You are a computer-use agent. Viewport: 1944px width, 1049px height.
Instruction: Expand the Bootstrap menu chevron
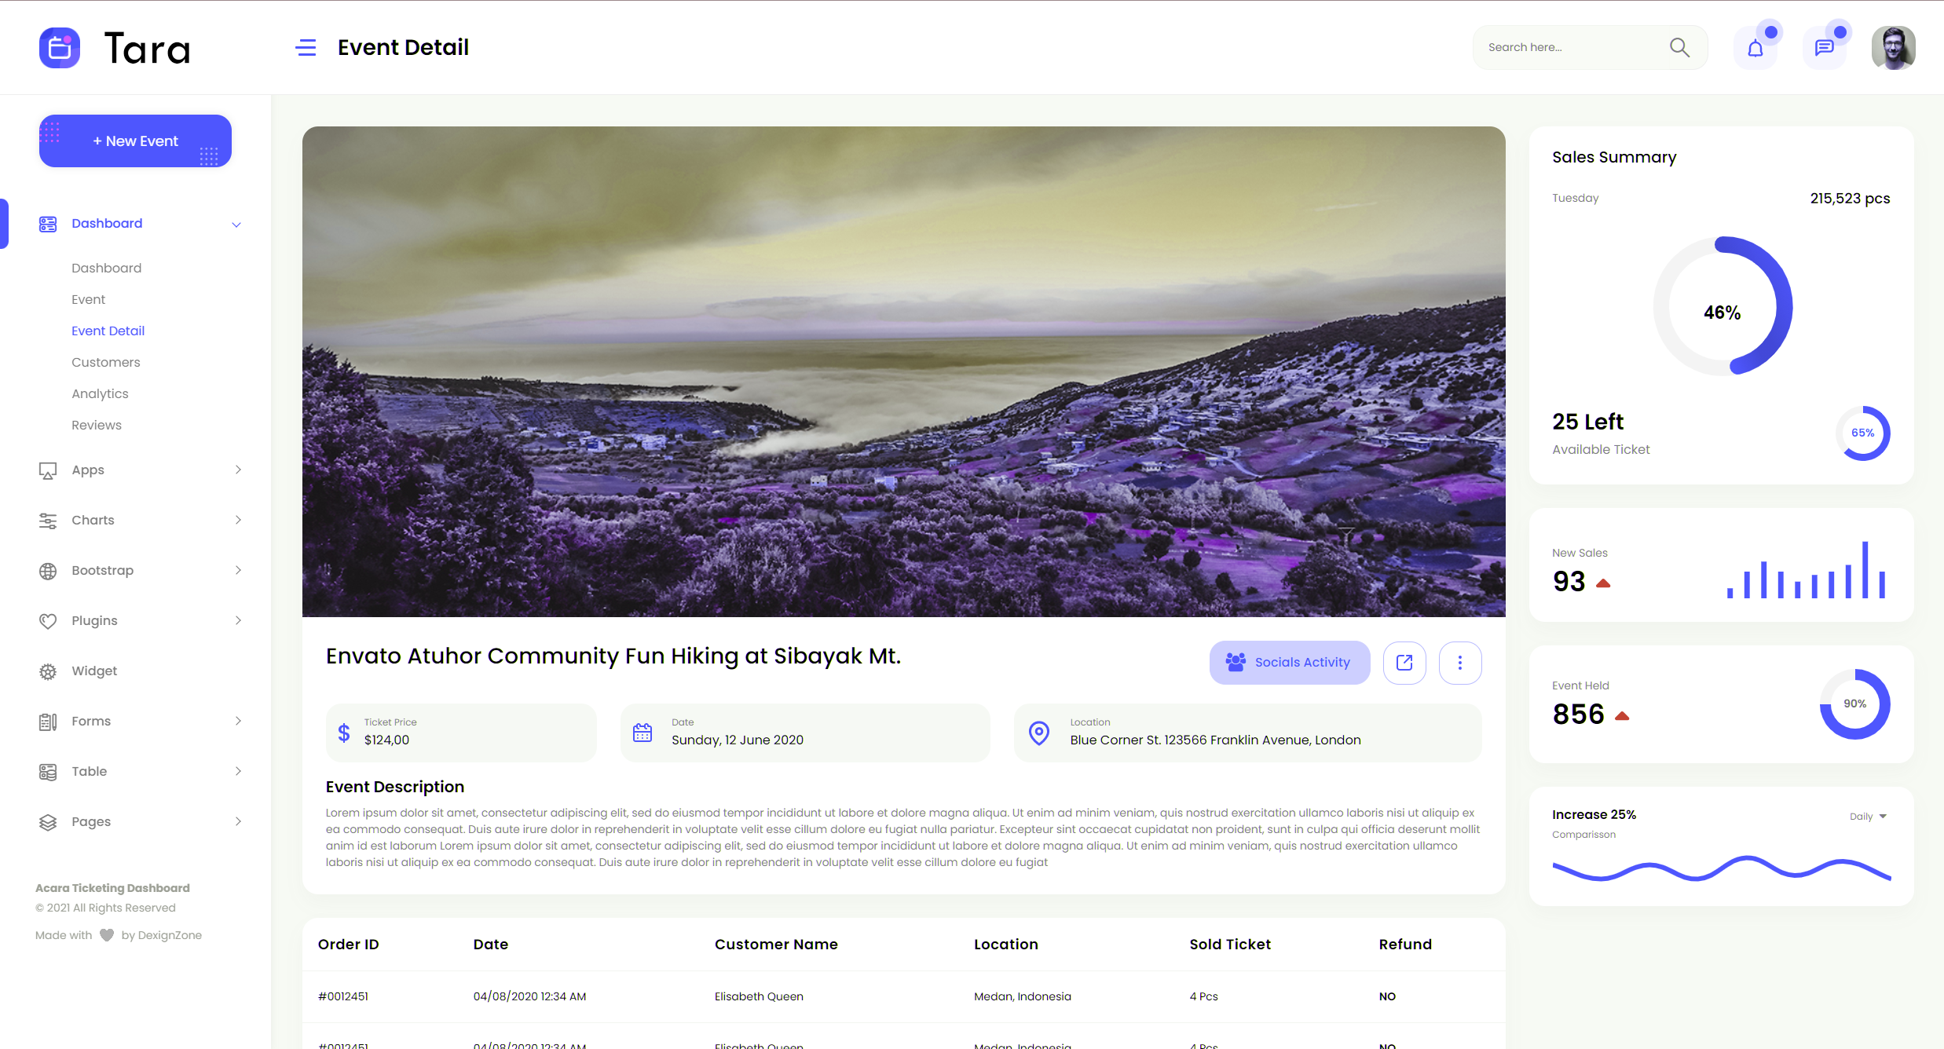(238, 570)
